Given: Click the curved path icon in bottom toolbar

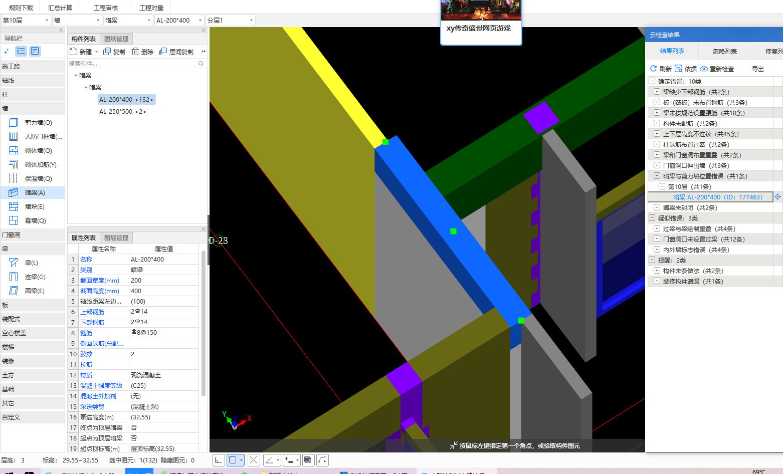Looking at the screenshot, I should point(323,460).
